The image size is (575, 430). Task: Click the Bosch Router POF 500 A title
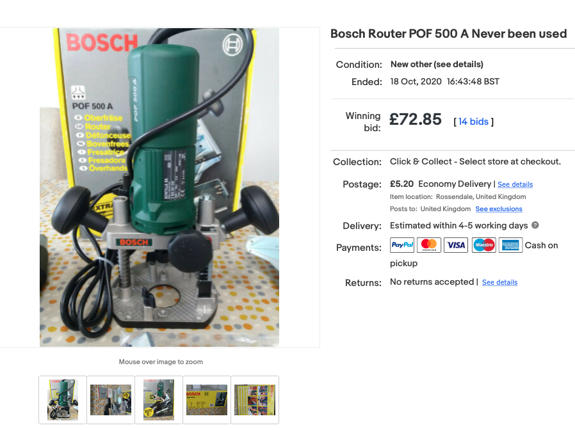tap(448, 34)
